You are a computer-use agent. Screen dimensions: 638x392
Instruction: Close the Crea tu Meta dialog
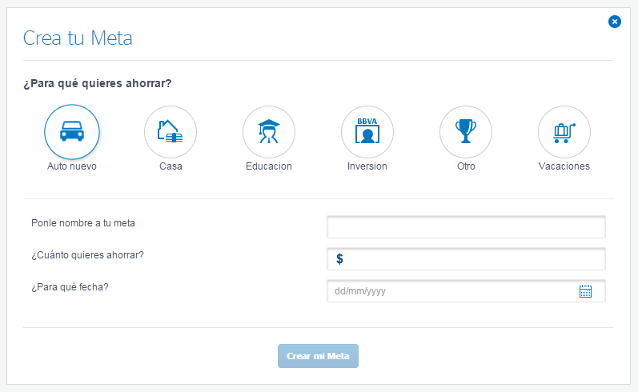[615, 22]
